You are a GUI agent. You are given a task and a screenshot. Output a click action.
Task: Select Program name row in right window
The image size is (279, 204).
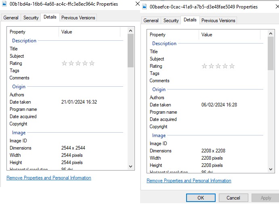[x=206, y=112]
